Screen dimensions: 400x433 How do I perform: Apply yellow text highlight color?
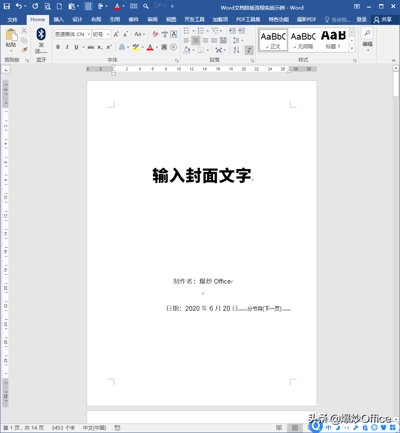click(136, 47)
